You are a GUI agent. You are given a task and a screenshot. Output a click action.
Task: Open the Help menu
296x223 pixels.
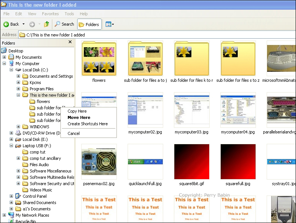click(x=83, y=14)
